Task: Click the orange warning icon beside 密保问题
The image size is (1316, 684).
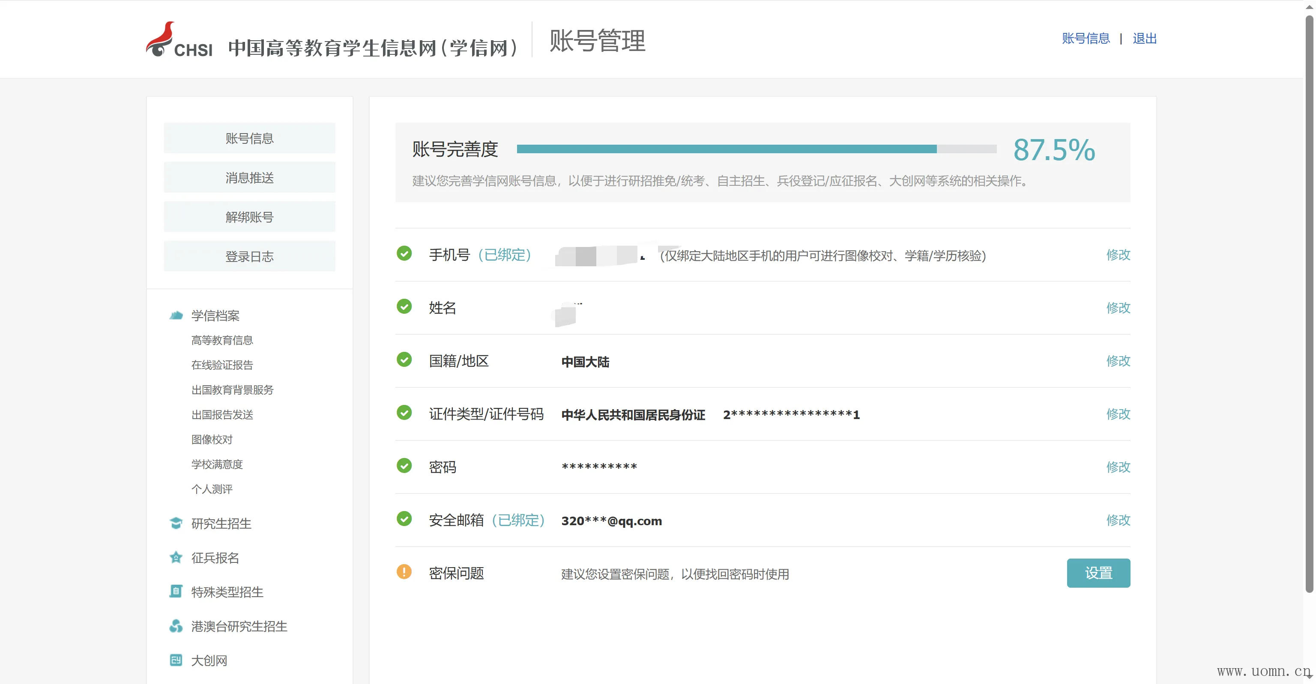Action: pyautogui.click(x=404, y=572)
